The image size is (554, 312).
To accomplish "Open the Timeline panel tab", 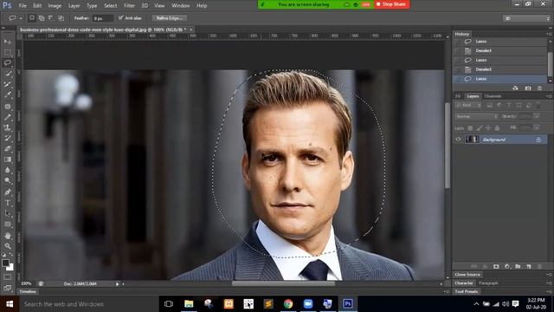I will 28,292.
